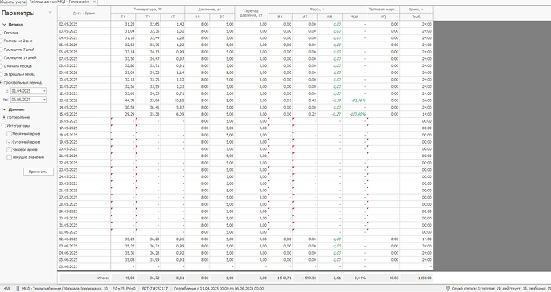Image resolution: width=551 pixels, height=292 pixels.
Task: Enable the Месячный архив checkbox
Action: (9, 134)
